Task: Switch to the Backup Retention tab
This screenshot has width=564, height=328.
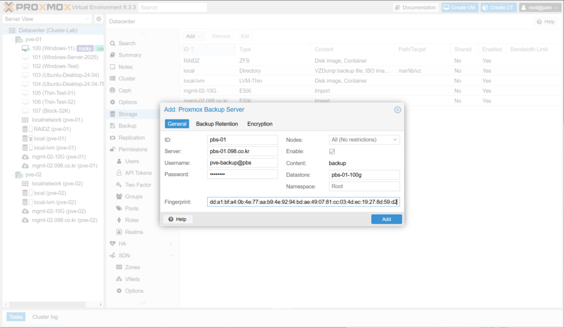Action: (x=217, y=124)
